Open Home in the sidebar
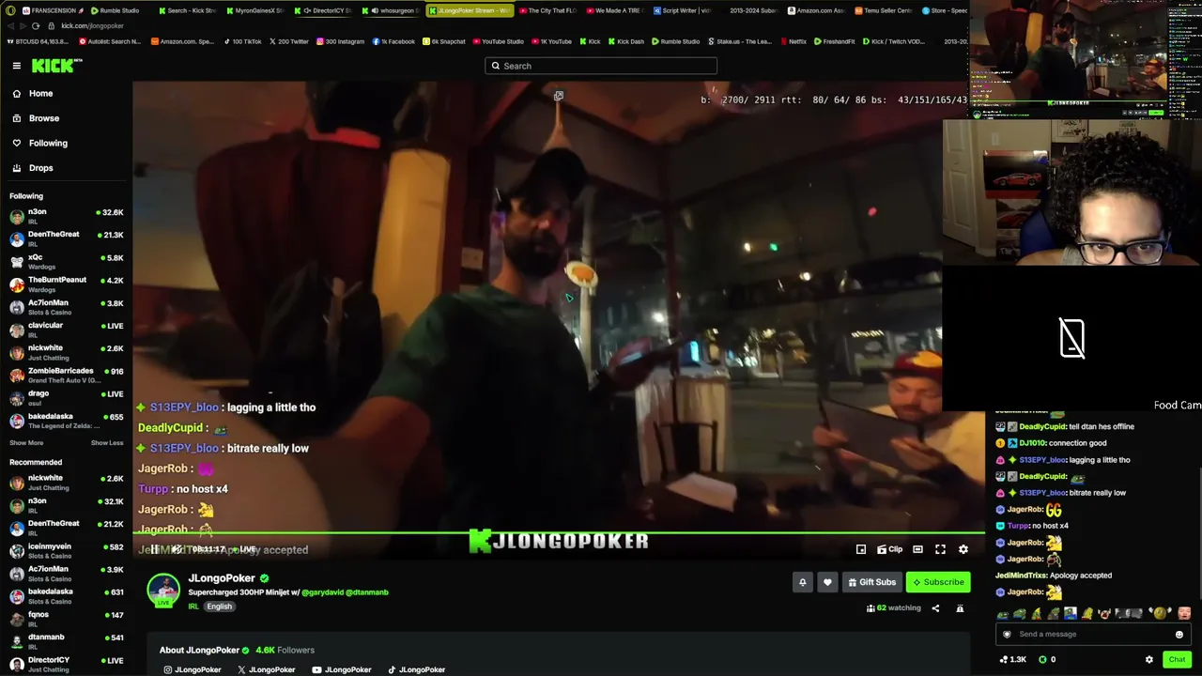 coord(66,94)
